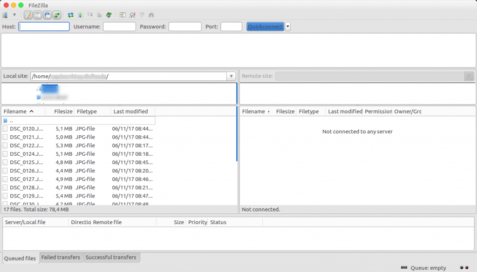Open the Successful transfers tab

tap(112, 258)
